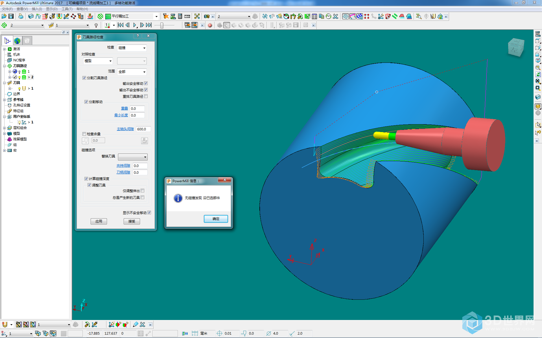Open the 范围 dropdown showing 全部
Image resolution: width=542 pixels, height=338 pixels.
tap(132, 72)
